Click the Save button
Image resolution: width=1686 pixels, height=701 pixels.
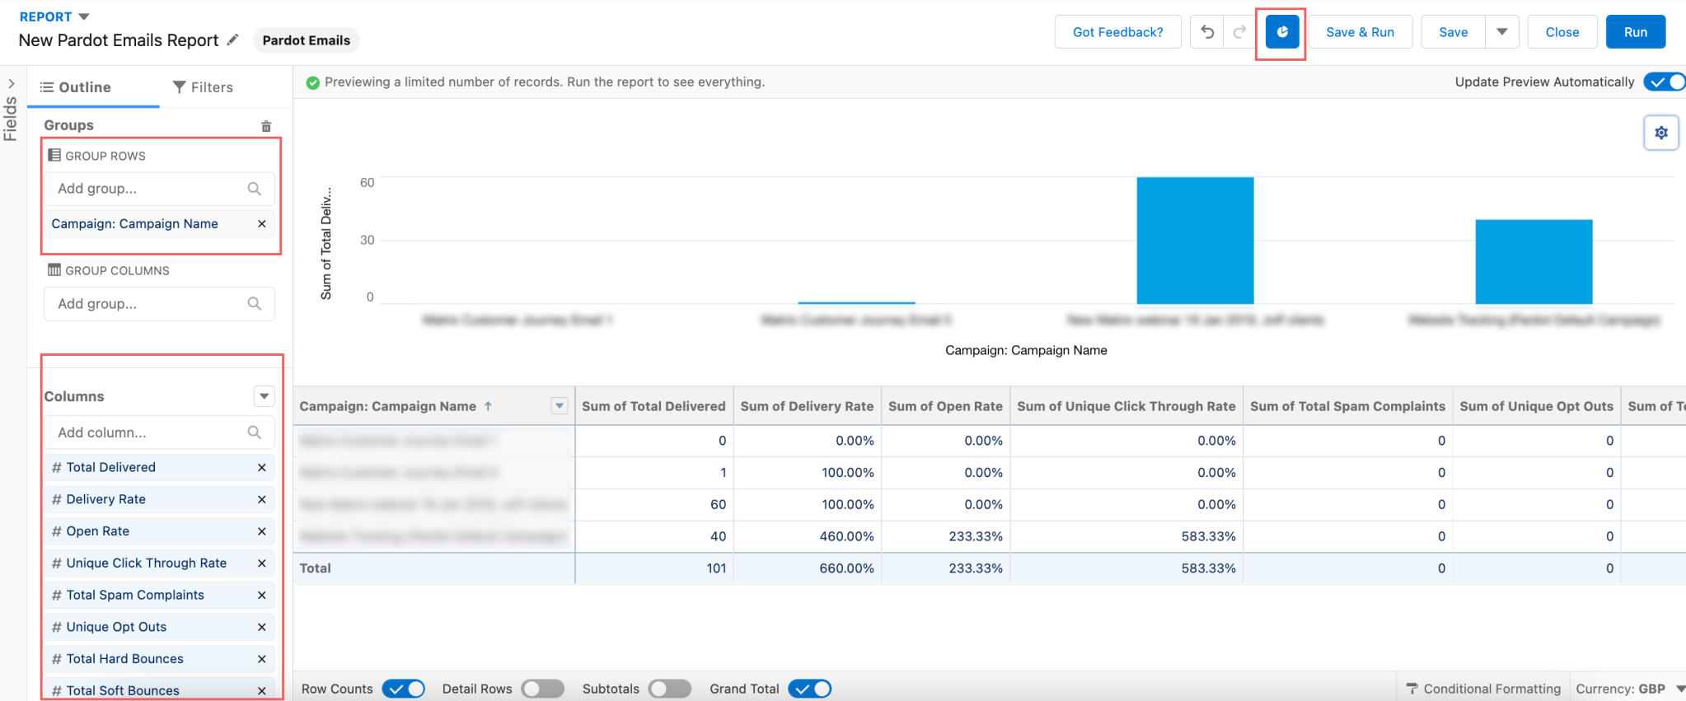coord(1453,32)
